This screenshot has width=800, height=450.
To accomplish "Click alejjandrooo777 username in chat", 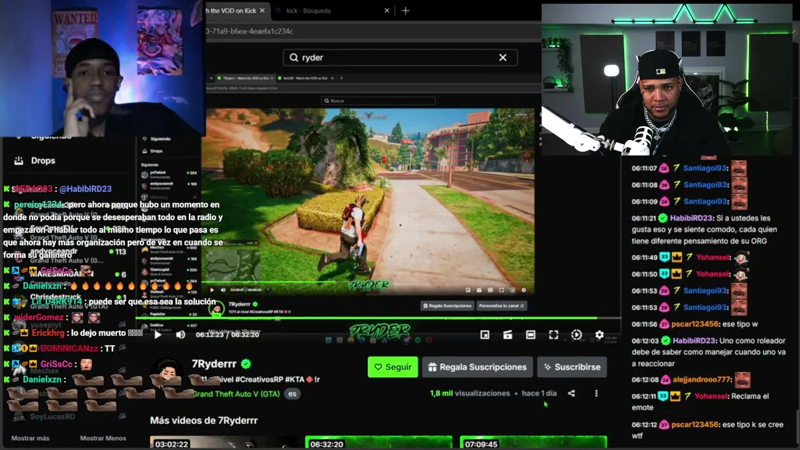I will coord(700,380).
